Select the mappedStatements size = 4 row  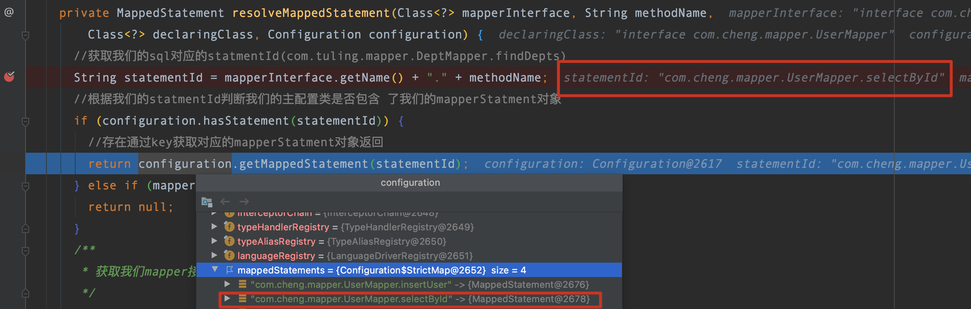(x=409, y=270)
